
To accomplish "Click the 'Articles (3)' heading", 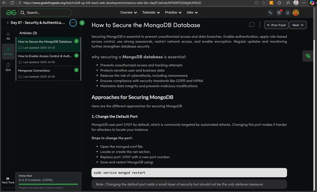I will [x=28, y=33].
